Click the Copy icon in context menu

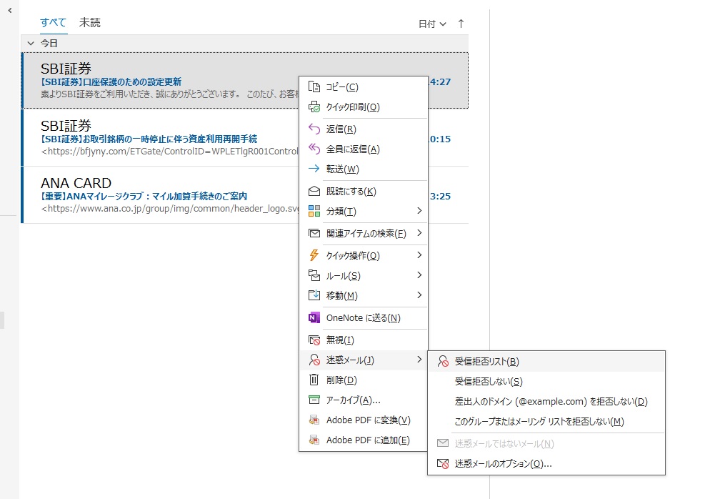314,87
